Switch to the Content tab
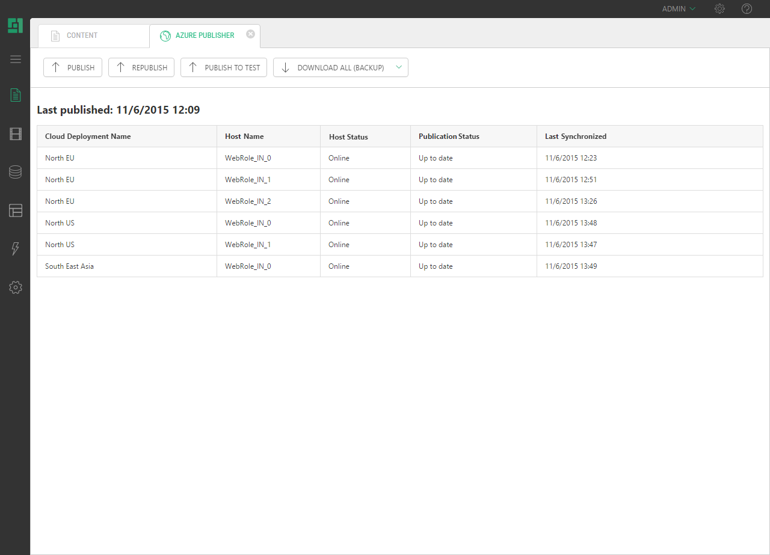This screenshot has height=555, width=770. [x=82, y=35]
